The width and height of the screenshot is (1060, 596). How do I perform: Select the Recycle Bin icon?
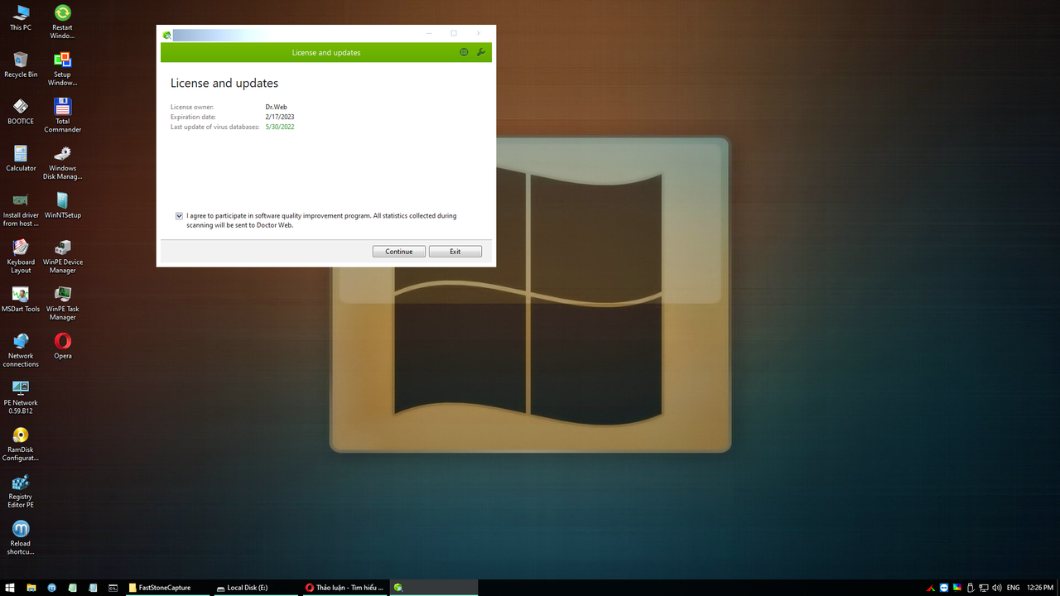tap(21, 65)
